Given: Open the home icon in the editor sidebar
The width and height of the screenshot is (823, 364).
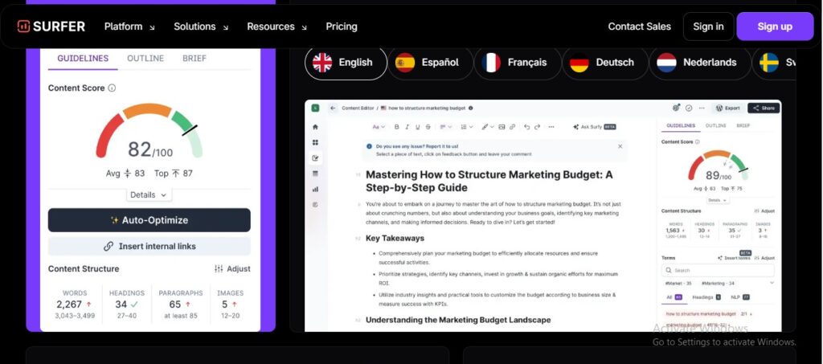Looking at the screenshot, I should click(315, 127).
